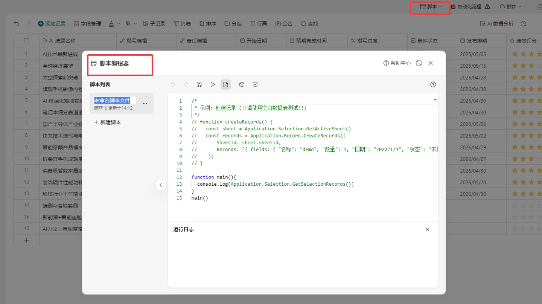Screen dimensions: 542x304
Task: Click the 稿件状态 column header
Action: coord(432,41)
